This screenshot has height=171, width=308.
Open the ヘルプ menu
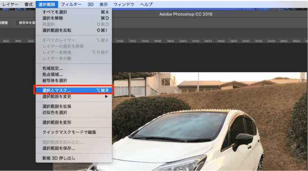(146, 4)
